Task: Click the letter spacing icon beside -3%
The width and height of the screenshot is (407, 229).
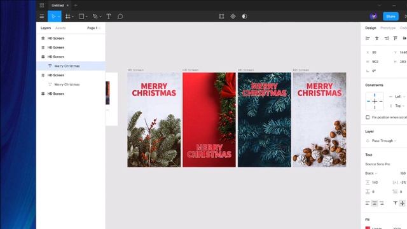Action: 395,183
